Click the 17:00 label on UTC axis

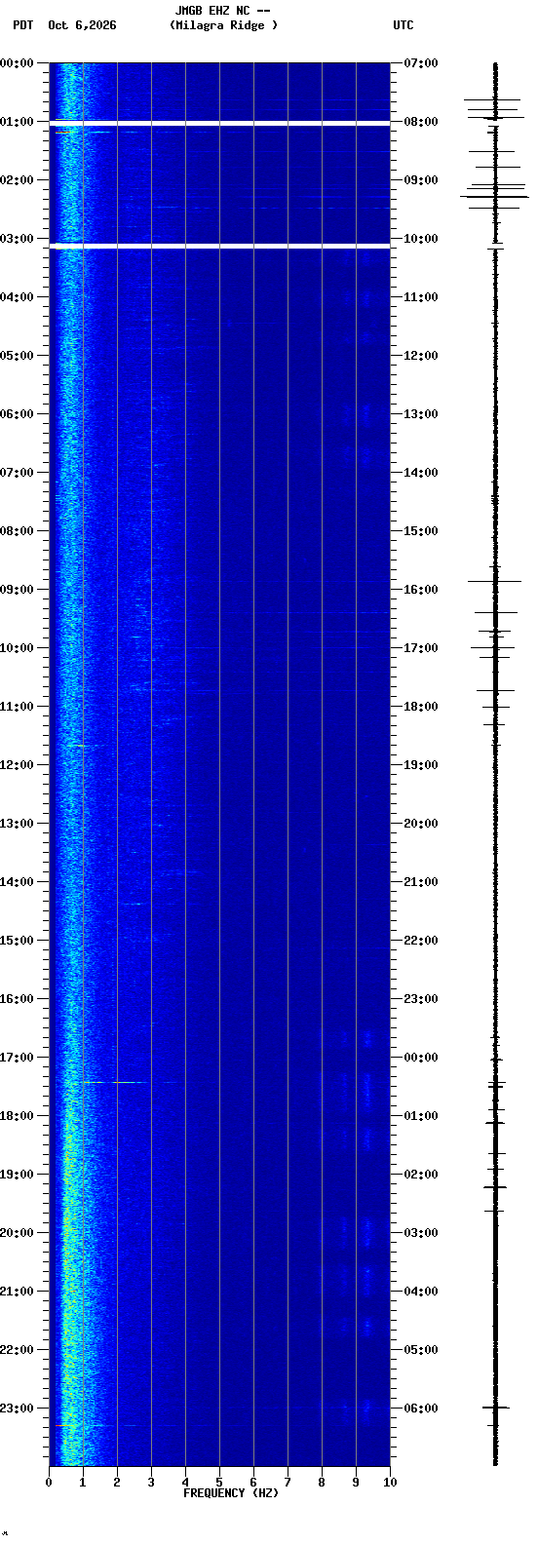pos(421,648)
